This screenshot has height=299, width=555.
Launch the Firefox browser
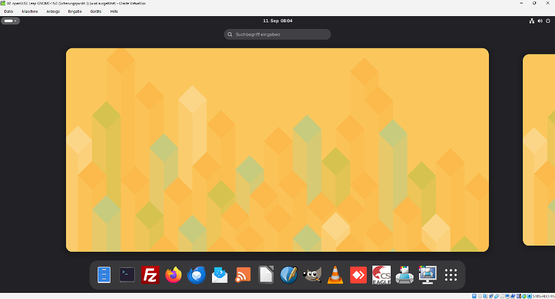pos(174,275)
